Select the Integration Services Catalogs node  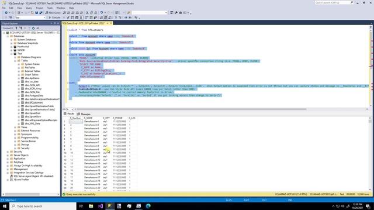[x=29, y=173]
